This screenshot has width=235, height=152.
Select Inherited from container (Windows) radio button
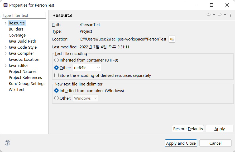click(56, 90)
